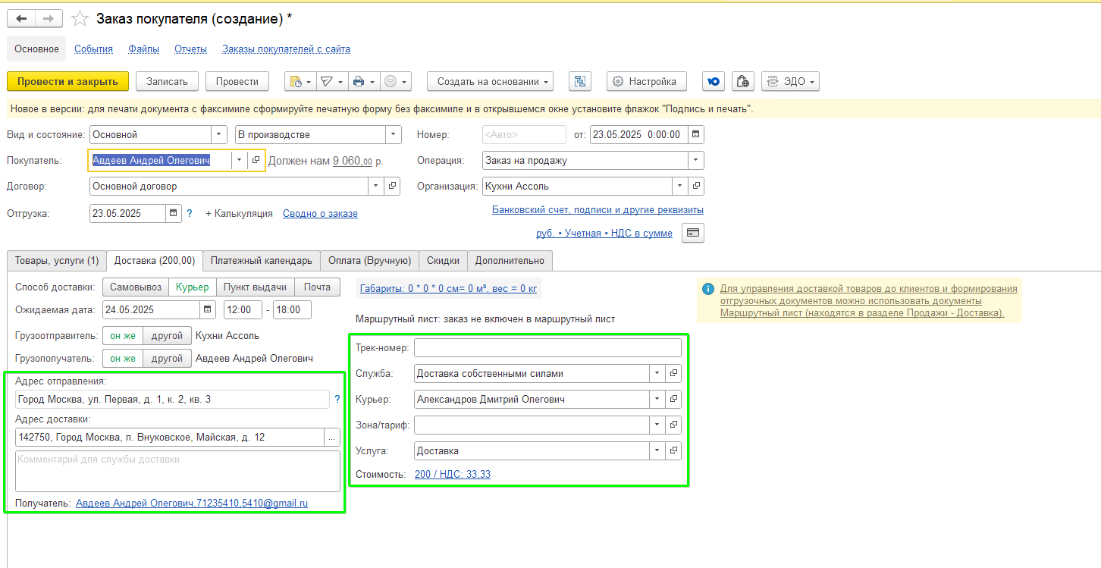Click the Трек-номер input field

click(547, 348)
